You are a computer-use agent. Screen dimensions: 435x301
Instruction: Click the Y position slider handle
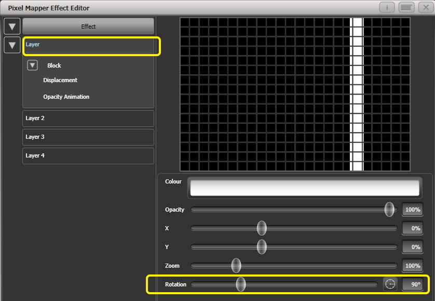coord(262,247)
